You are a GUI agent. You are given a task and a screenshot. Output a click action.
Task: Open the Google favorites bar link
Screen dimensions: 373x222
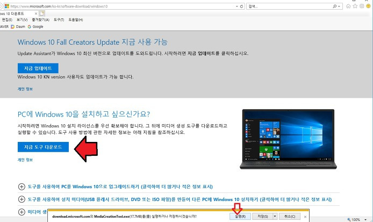pyautogui.click(x=35, y=27)
